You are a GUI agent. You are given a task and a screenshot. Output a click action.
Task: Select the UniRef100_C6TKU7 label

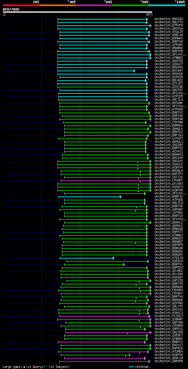click(169, 138)
